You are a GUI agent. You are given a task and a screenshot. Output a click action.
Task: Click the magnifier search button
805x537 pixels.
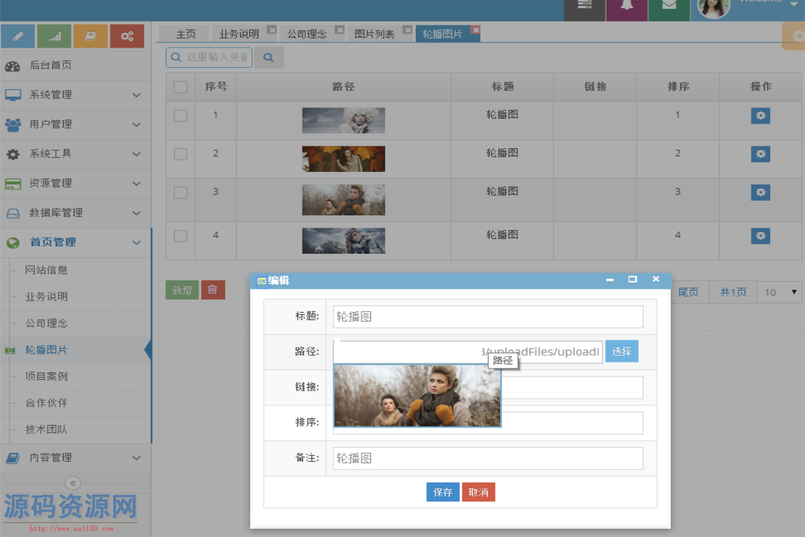click(269, 58)
